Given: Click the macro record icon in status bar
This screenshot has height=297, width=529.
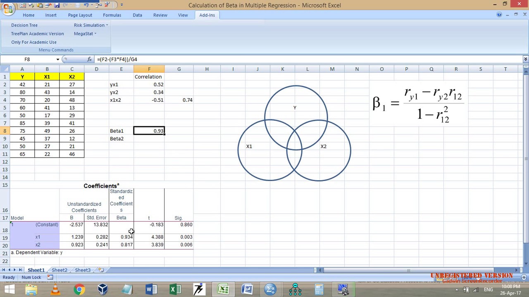Looking at the screenshot, I should 50,278.
